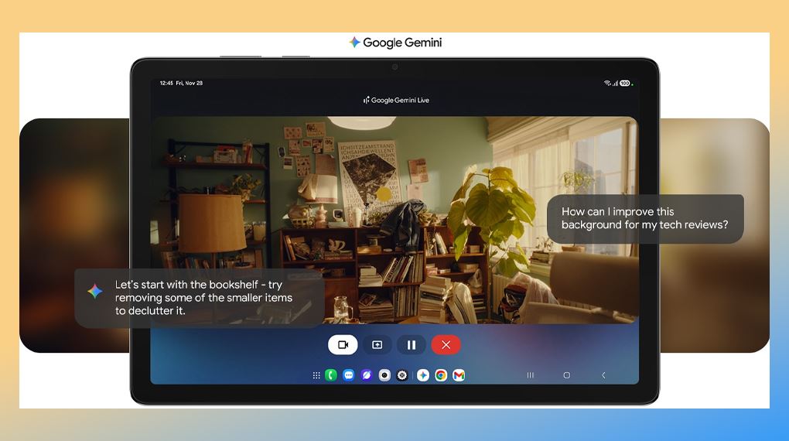
Task: Open the Gmail app
Action: click(459, 375)
